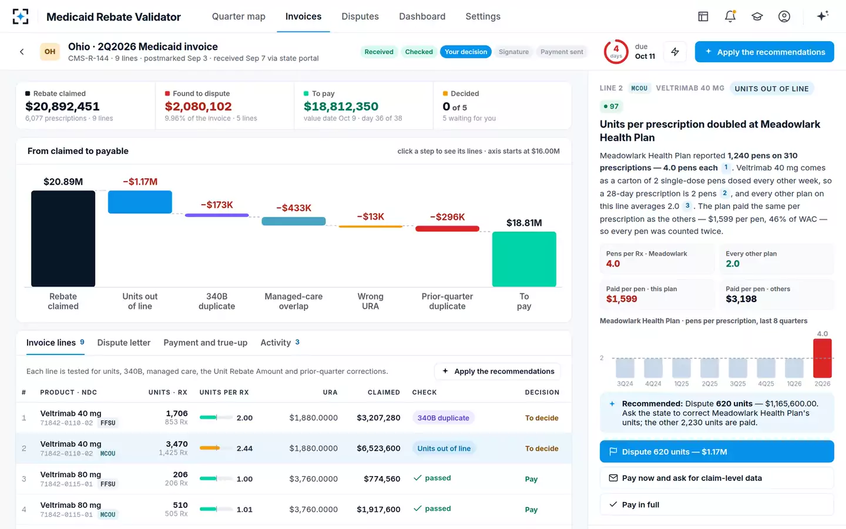Click the passed check on line 4
846x529 pixels.
click(432, 508)
